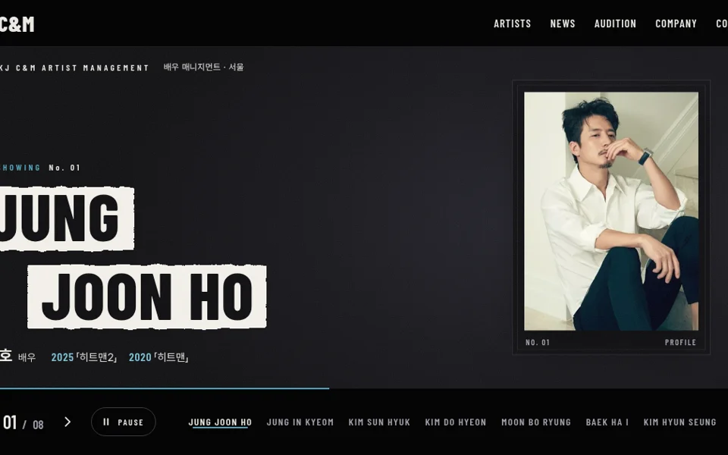Open the COMPANY menu item
This screenshot has height=455, width=728.
point(676,24)
